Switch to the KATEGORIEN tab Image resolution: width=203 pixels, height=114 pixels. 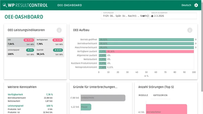(160, 95)
